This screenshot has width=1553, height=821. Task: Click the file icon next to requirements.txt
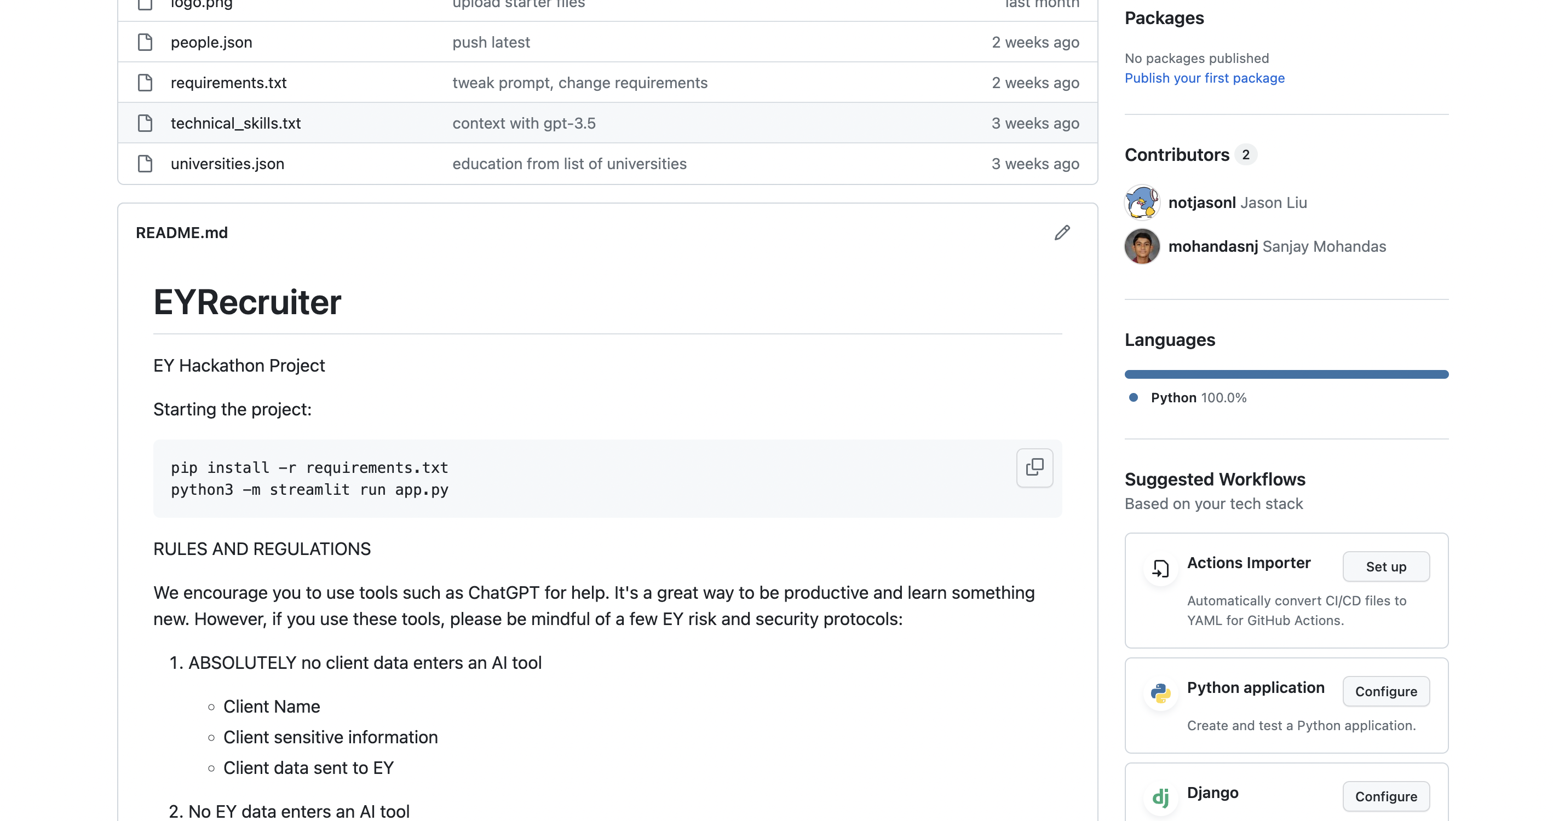(x=145, y=83)
